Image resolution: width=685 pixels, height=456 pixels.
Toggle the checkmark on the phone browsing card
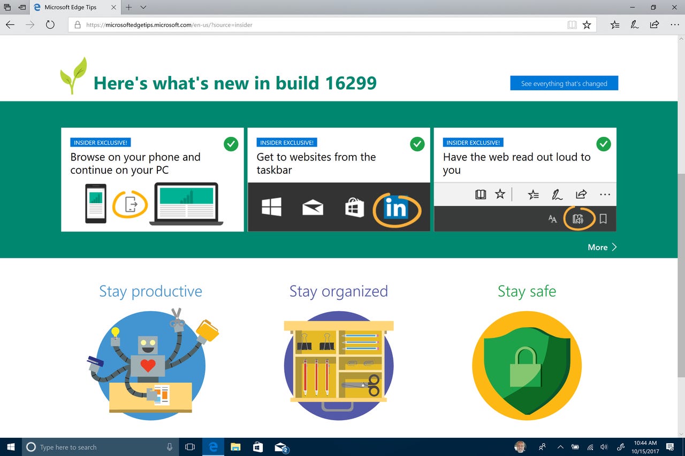pyautogui.click(x=231, y=144)
